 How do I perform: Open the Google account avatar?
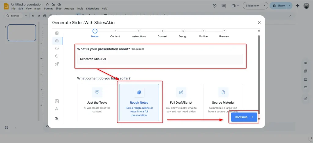tap(306, 5)
